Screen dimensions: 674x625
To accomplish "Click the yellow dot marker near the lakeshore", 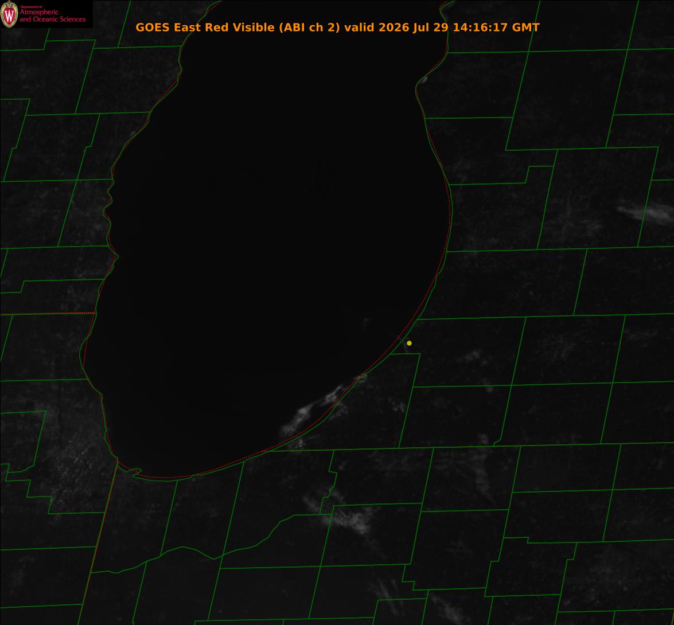I will tap(409, 343).
